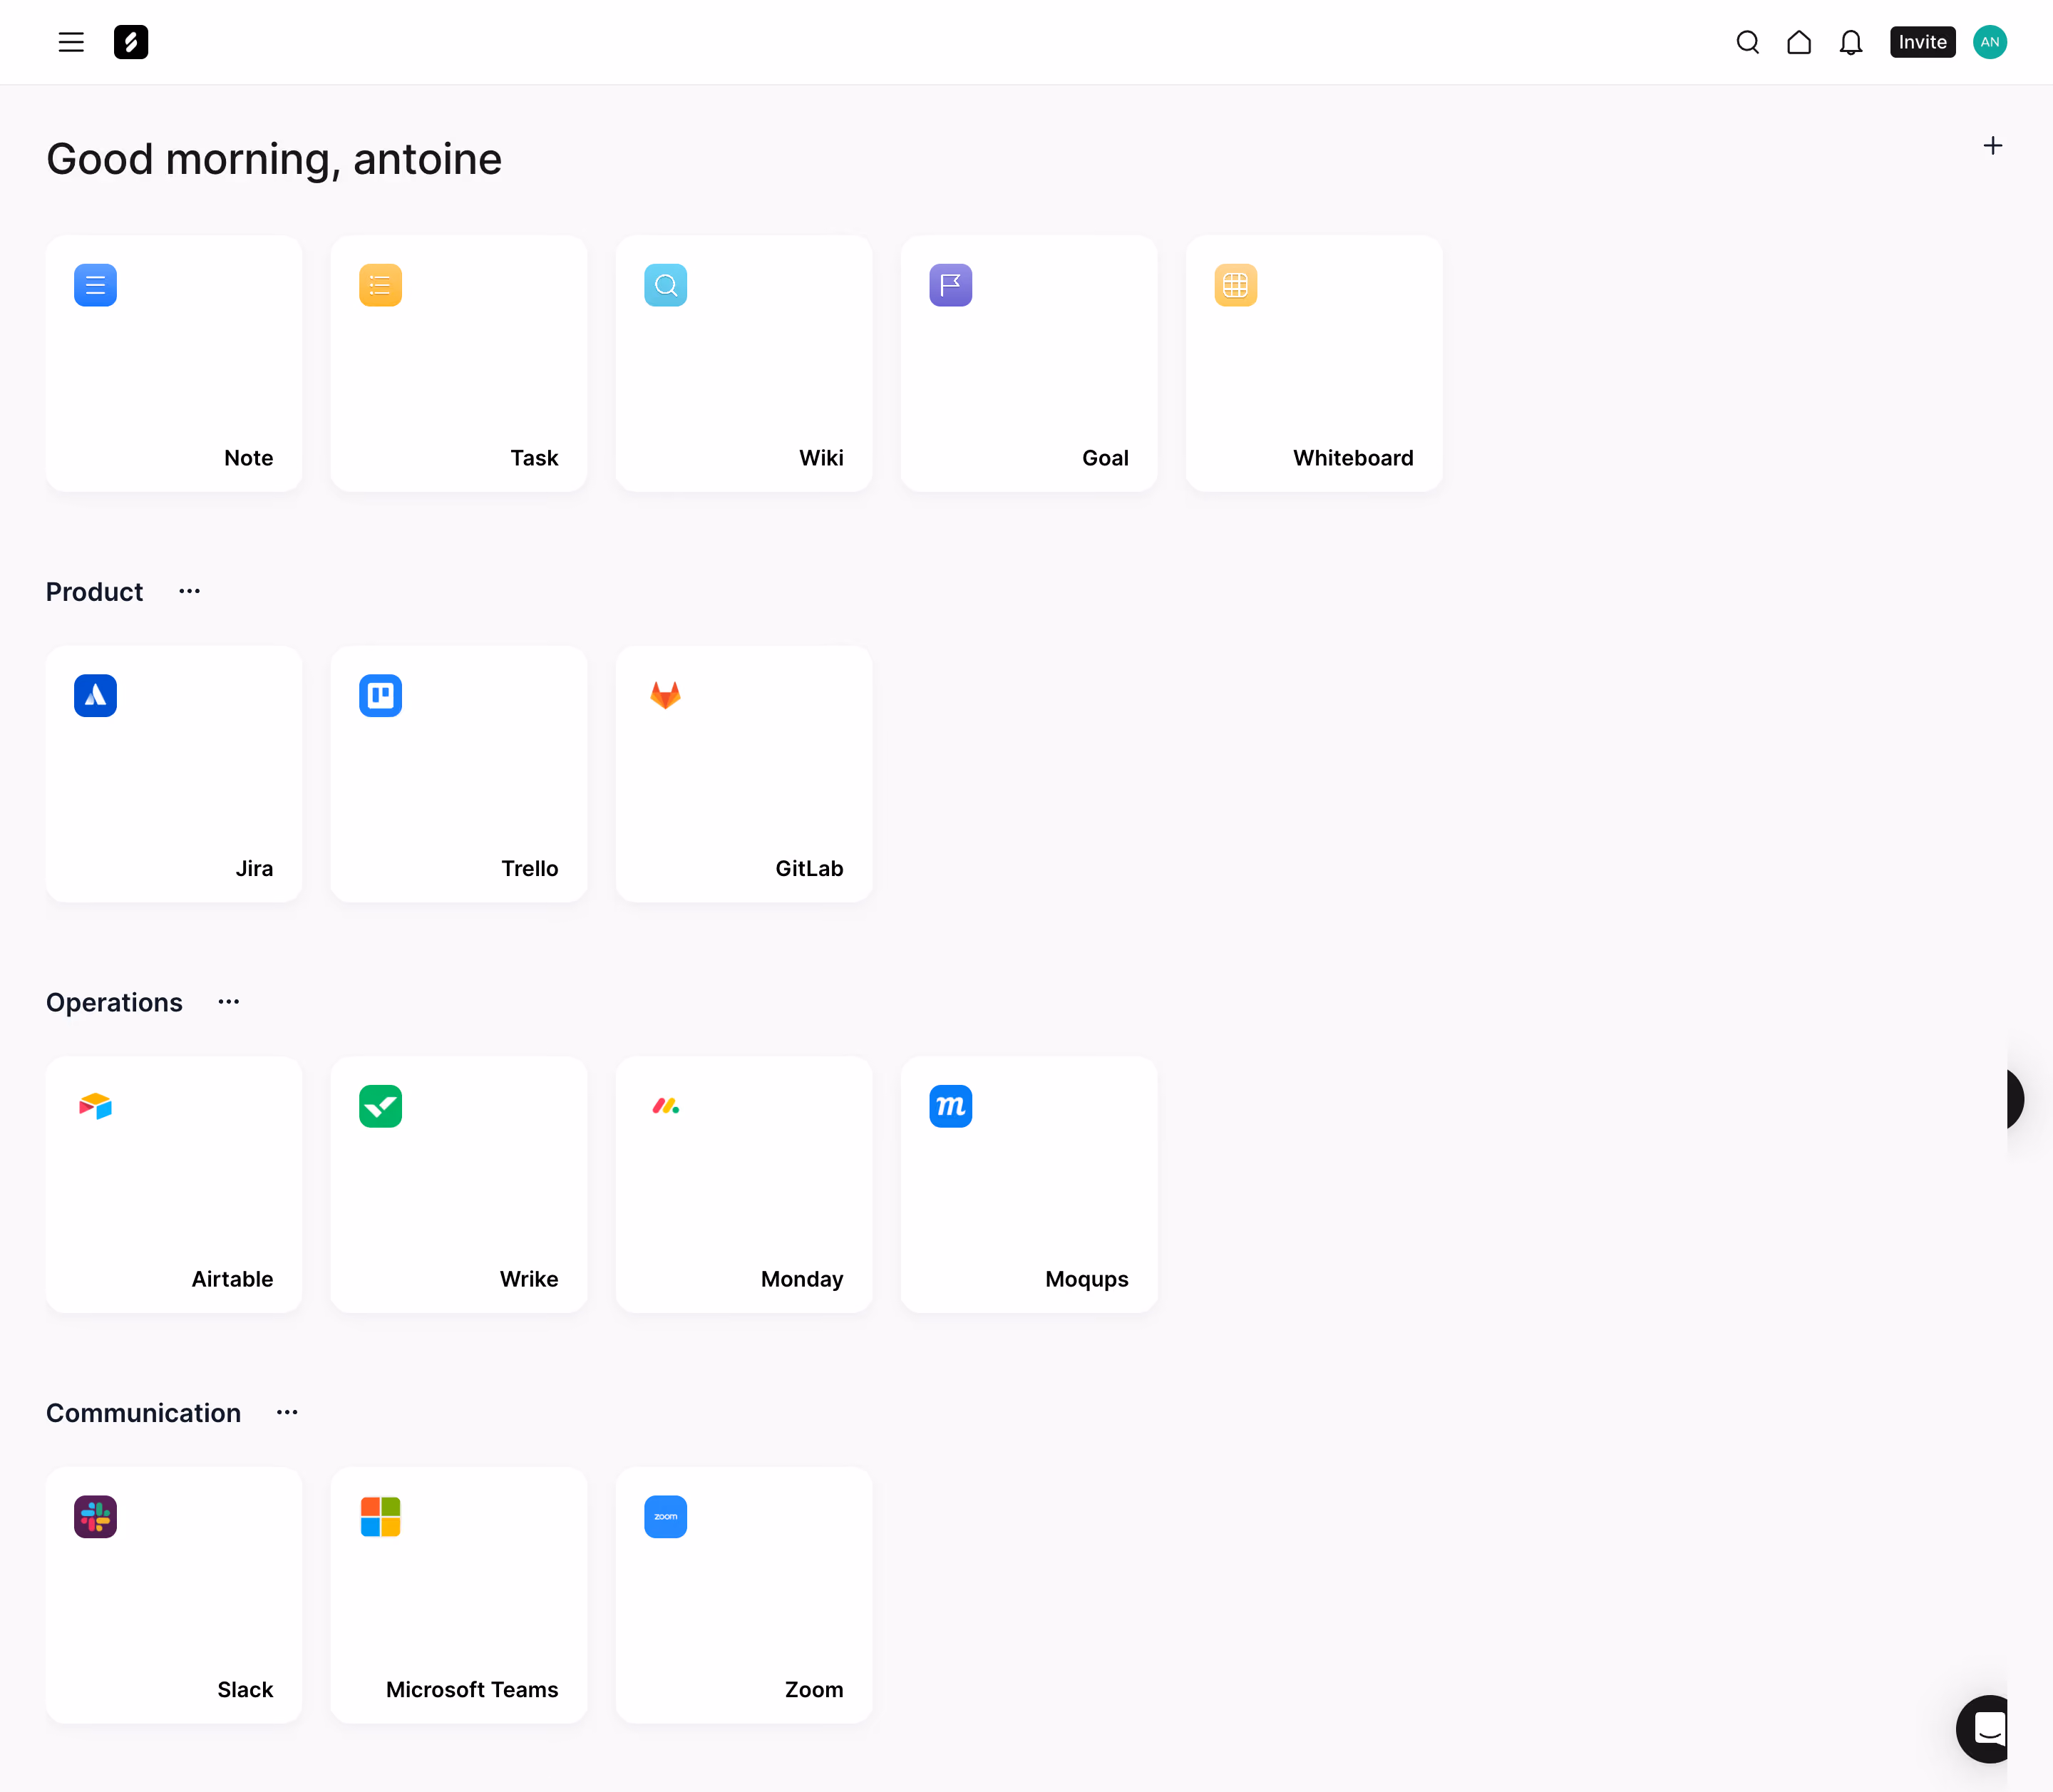Click the Goal card label
Viewport: 2053px width, 1792px height.
point(1105,458)
